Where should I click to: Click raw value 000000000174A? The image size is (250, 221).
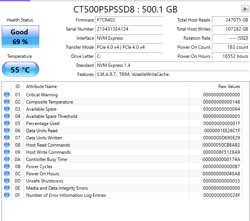pos(221,159)
